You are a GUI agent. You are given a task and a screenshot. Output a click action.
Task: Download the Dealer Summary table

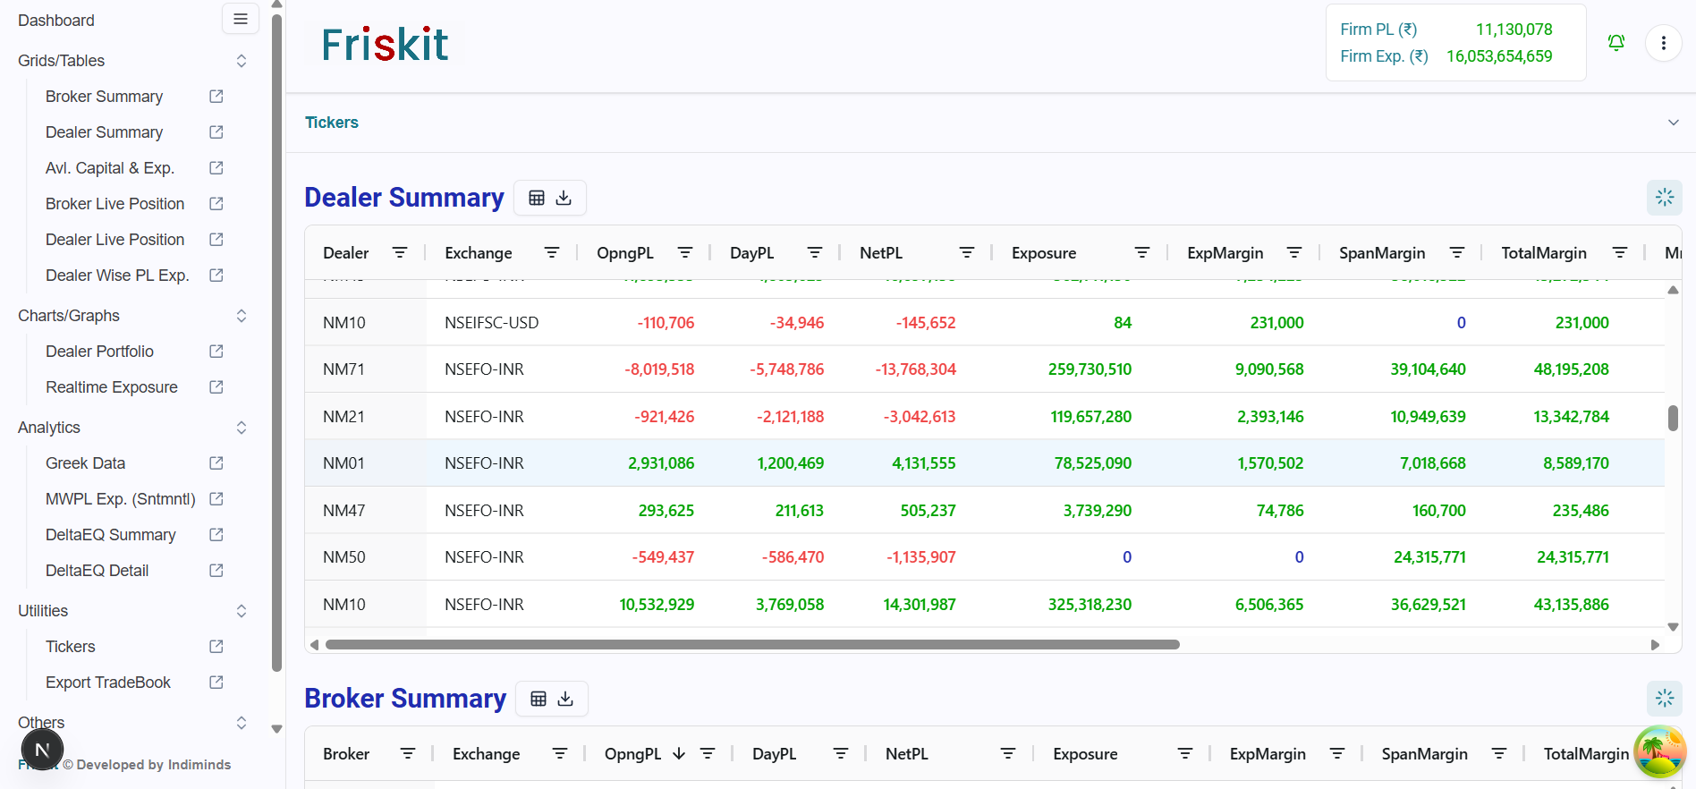pos(564,198)
